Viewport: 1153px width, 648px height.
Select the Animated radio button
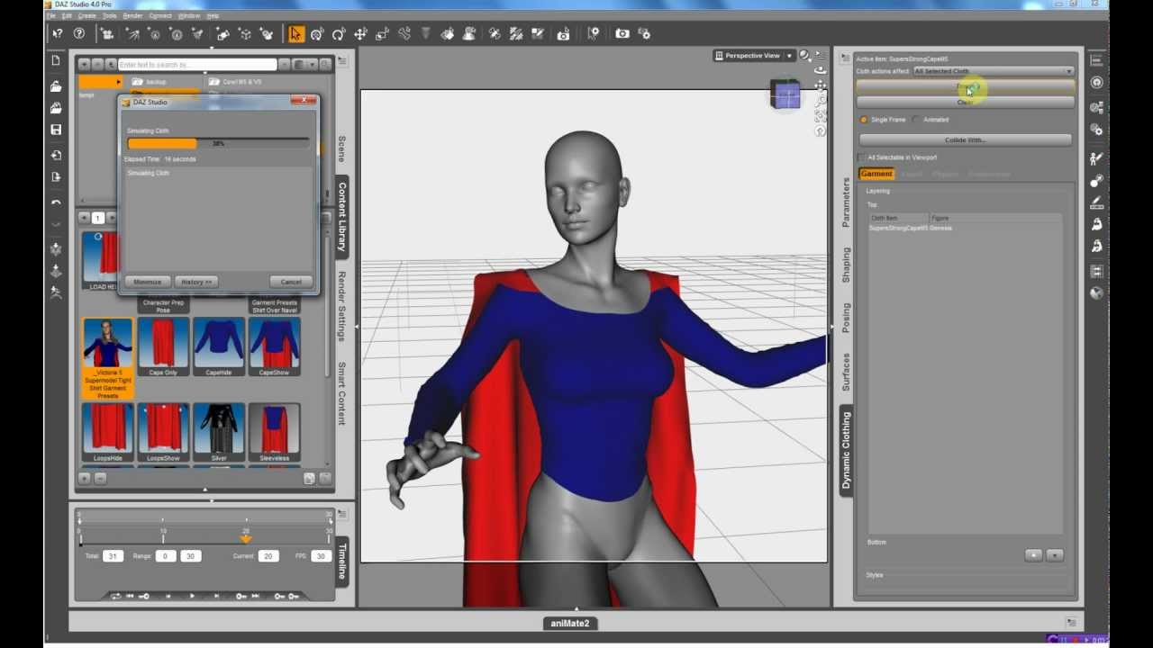[916, 120]
